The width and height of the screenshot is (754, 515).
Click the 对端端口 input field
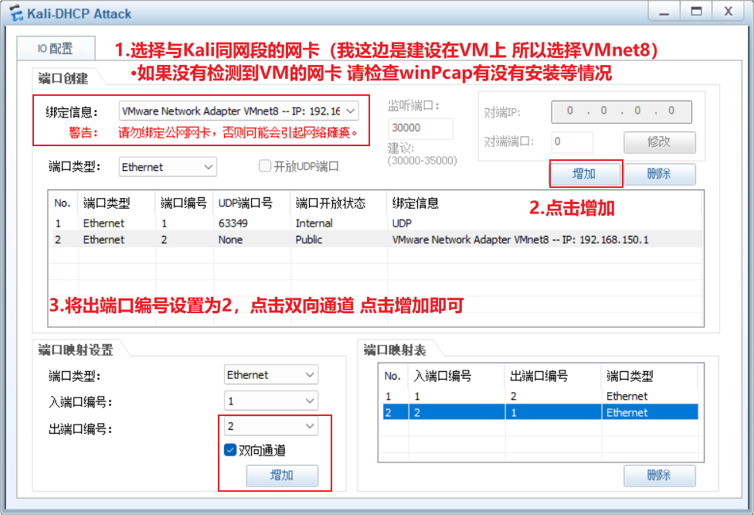point(572,142)
